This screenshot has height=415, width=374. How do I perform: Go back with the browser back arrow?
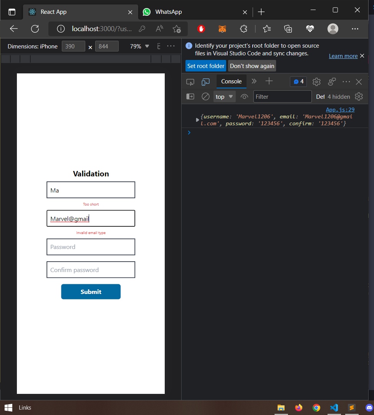tap(14, 28)
